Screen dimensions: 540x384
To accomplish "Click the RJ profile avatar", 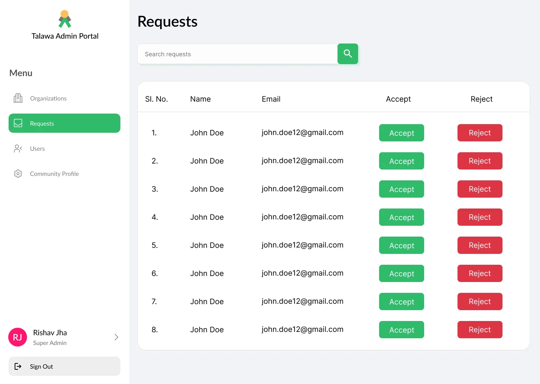I will tap(18, 337).
